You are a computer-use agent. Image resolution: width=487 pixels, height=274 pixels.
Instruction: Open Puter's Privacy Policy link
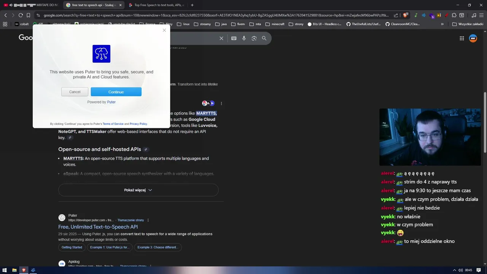click(x=138, y=124)
